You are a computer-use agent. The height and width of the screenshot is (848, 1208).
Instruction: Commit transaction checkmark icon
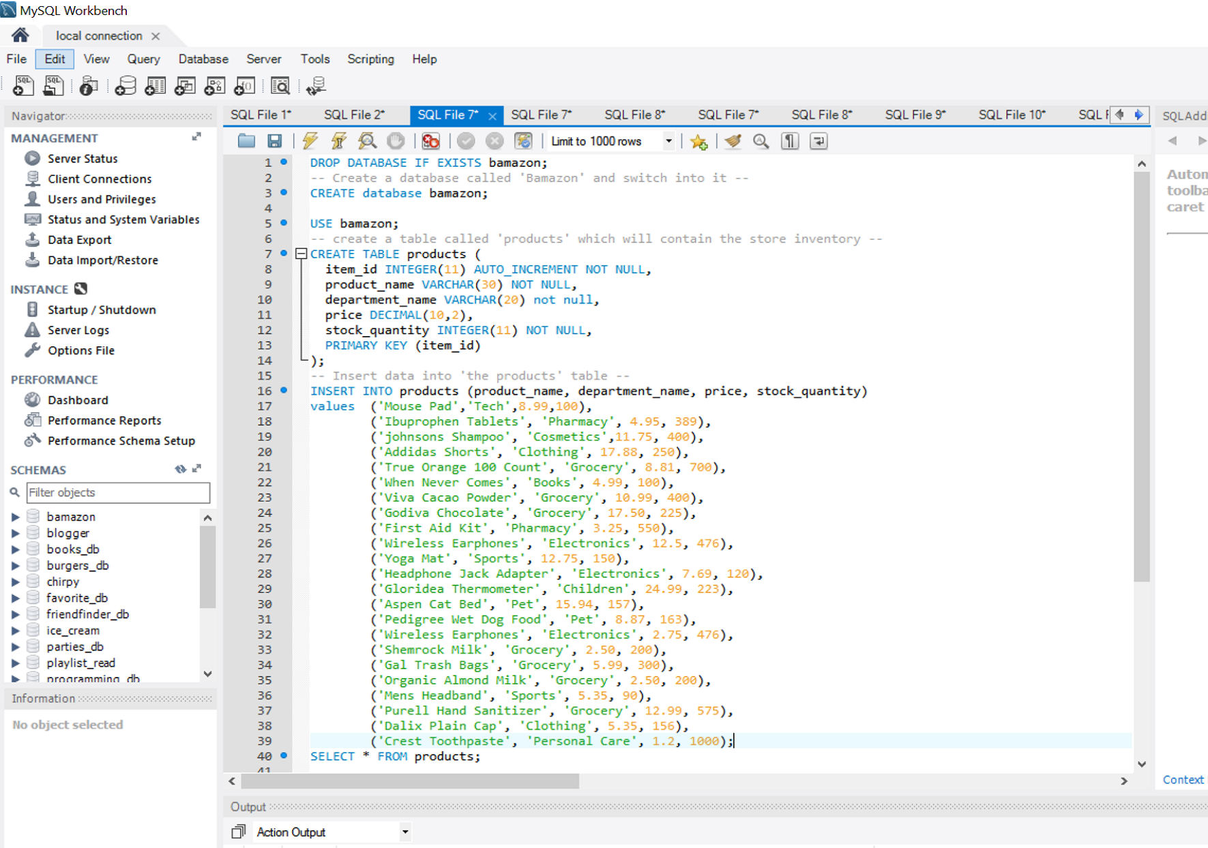[x=466, y=141]
